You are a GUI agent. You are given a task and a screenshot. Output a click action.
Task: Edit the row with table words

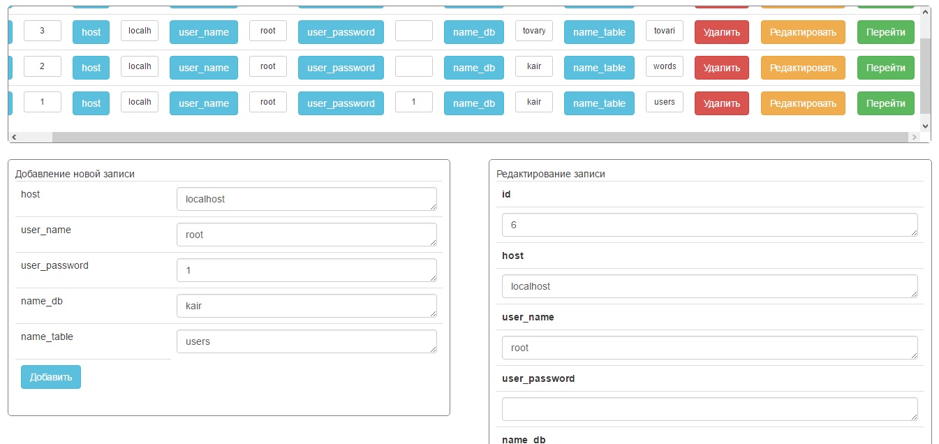[803, 68]
